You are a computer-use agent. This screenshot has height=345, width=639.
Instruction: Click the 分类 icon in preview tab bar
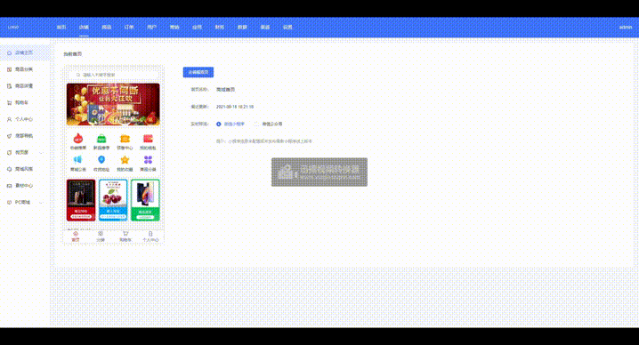click(x=101, y=234)
